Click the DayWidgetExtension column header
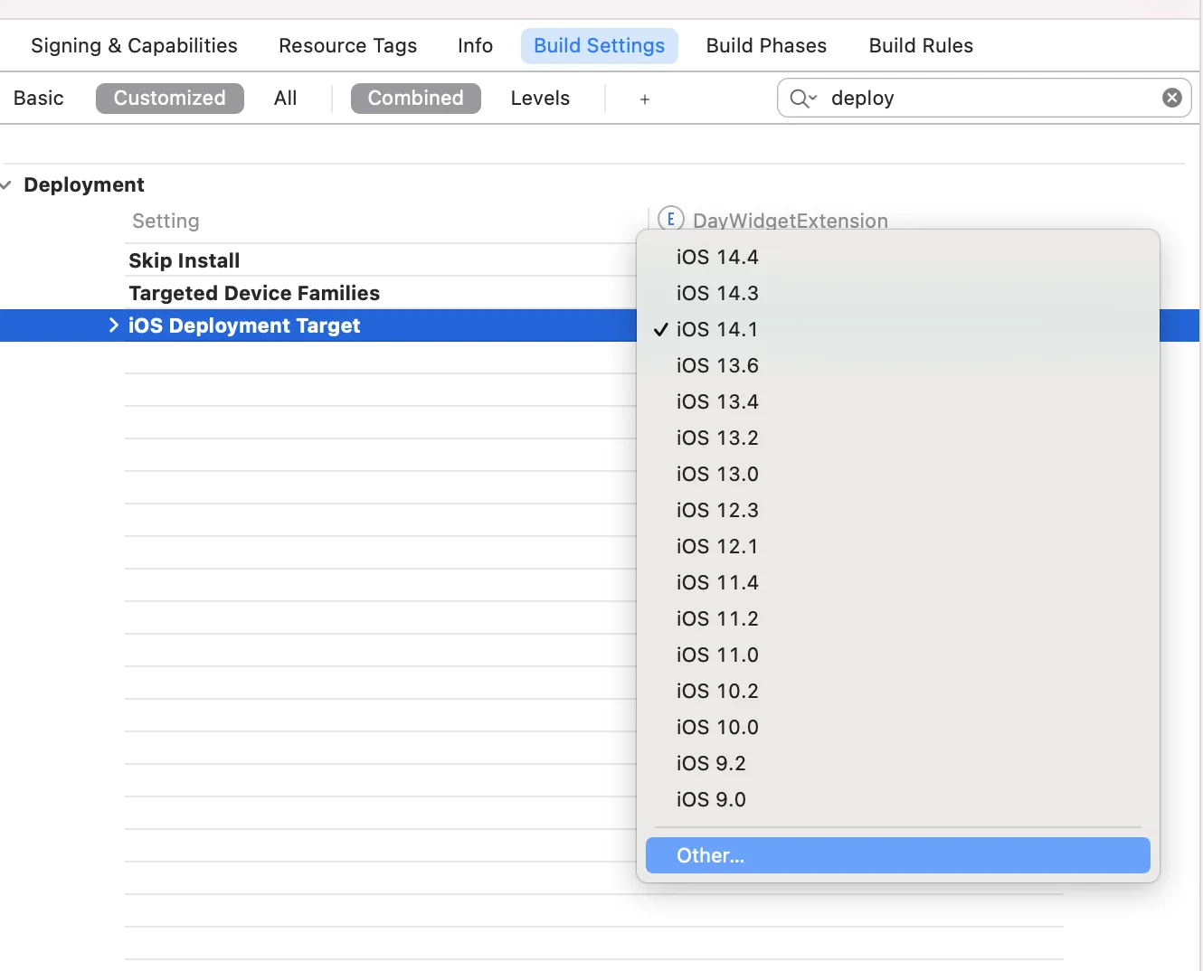1203x971 pixels. (791, 221)
